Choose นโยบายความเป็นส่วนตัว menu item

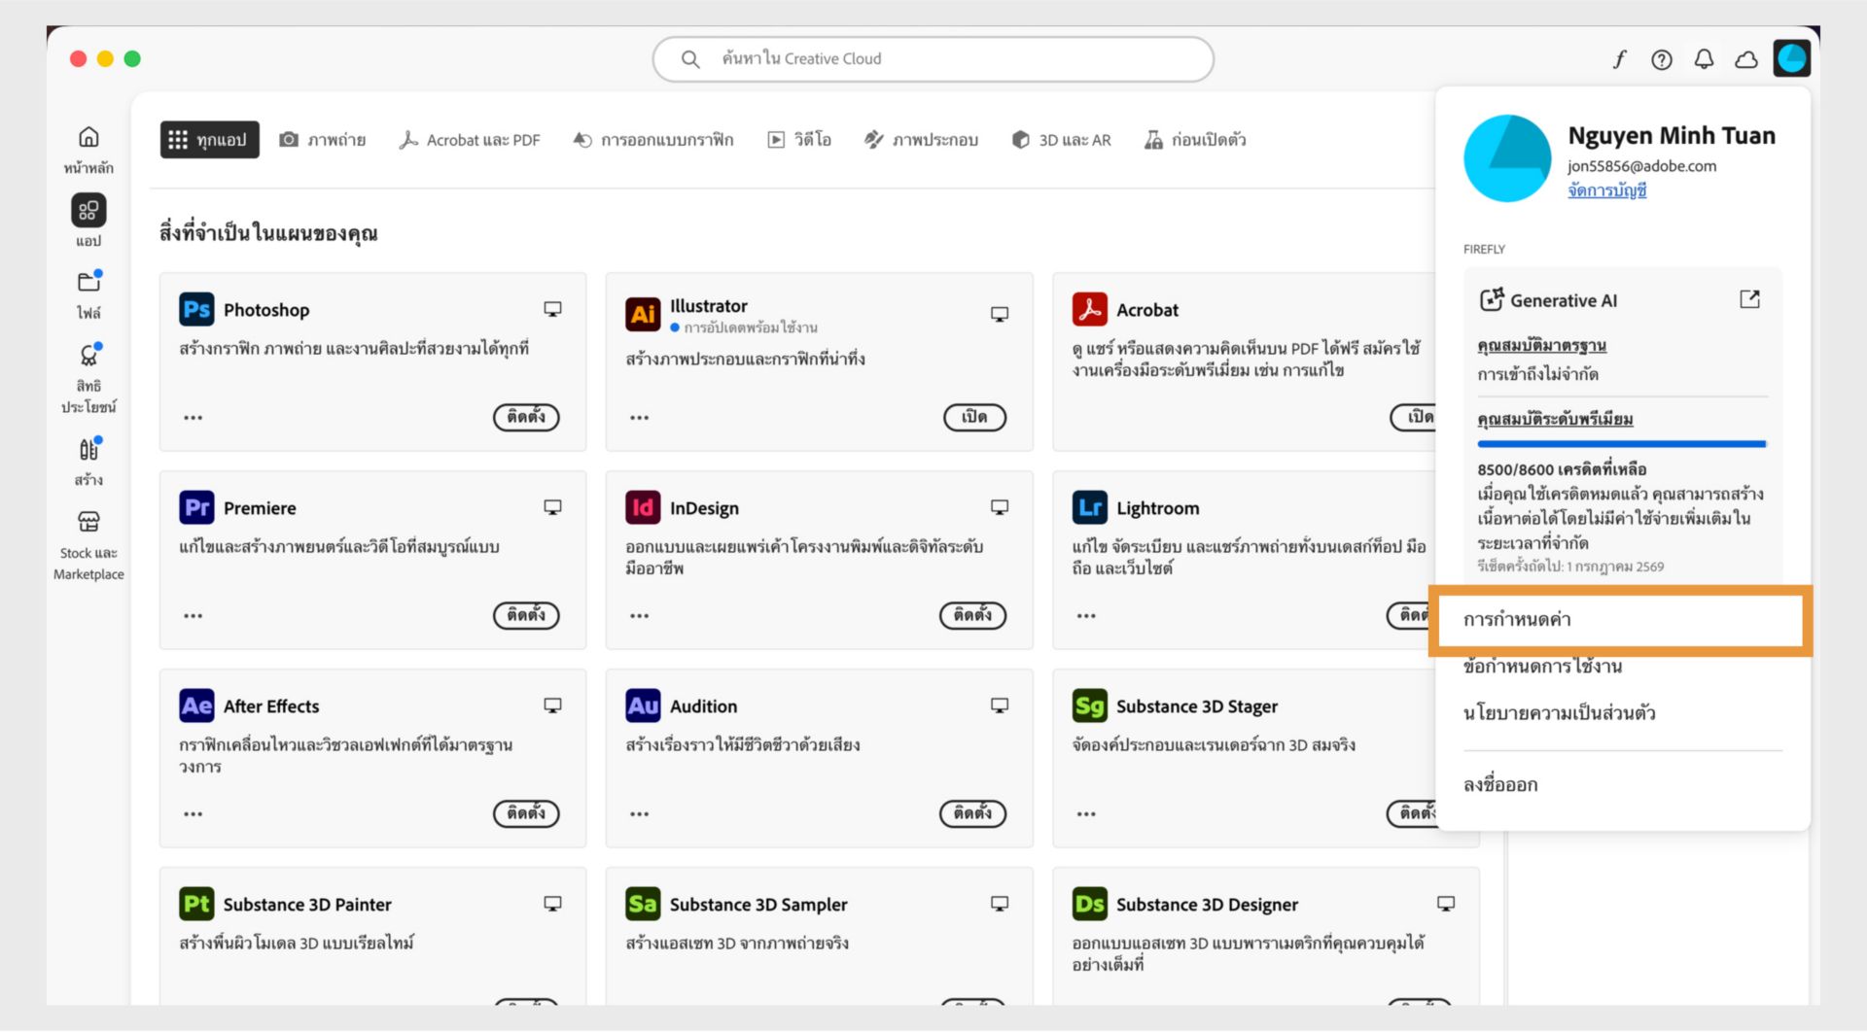tap(1559, 713)
